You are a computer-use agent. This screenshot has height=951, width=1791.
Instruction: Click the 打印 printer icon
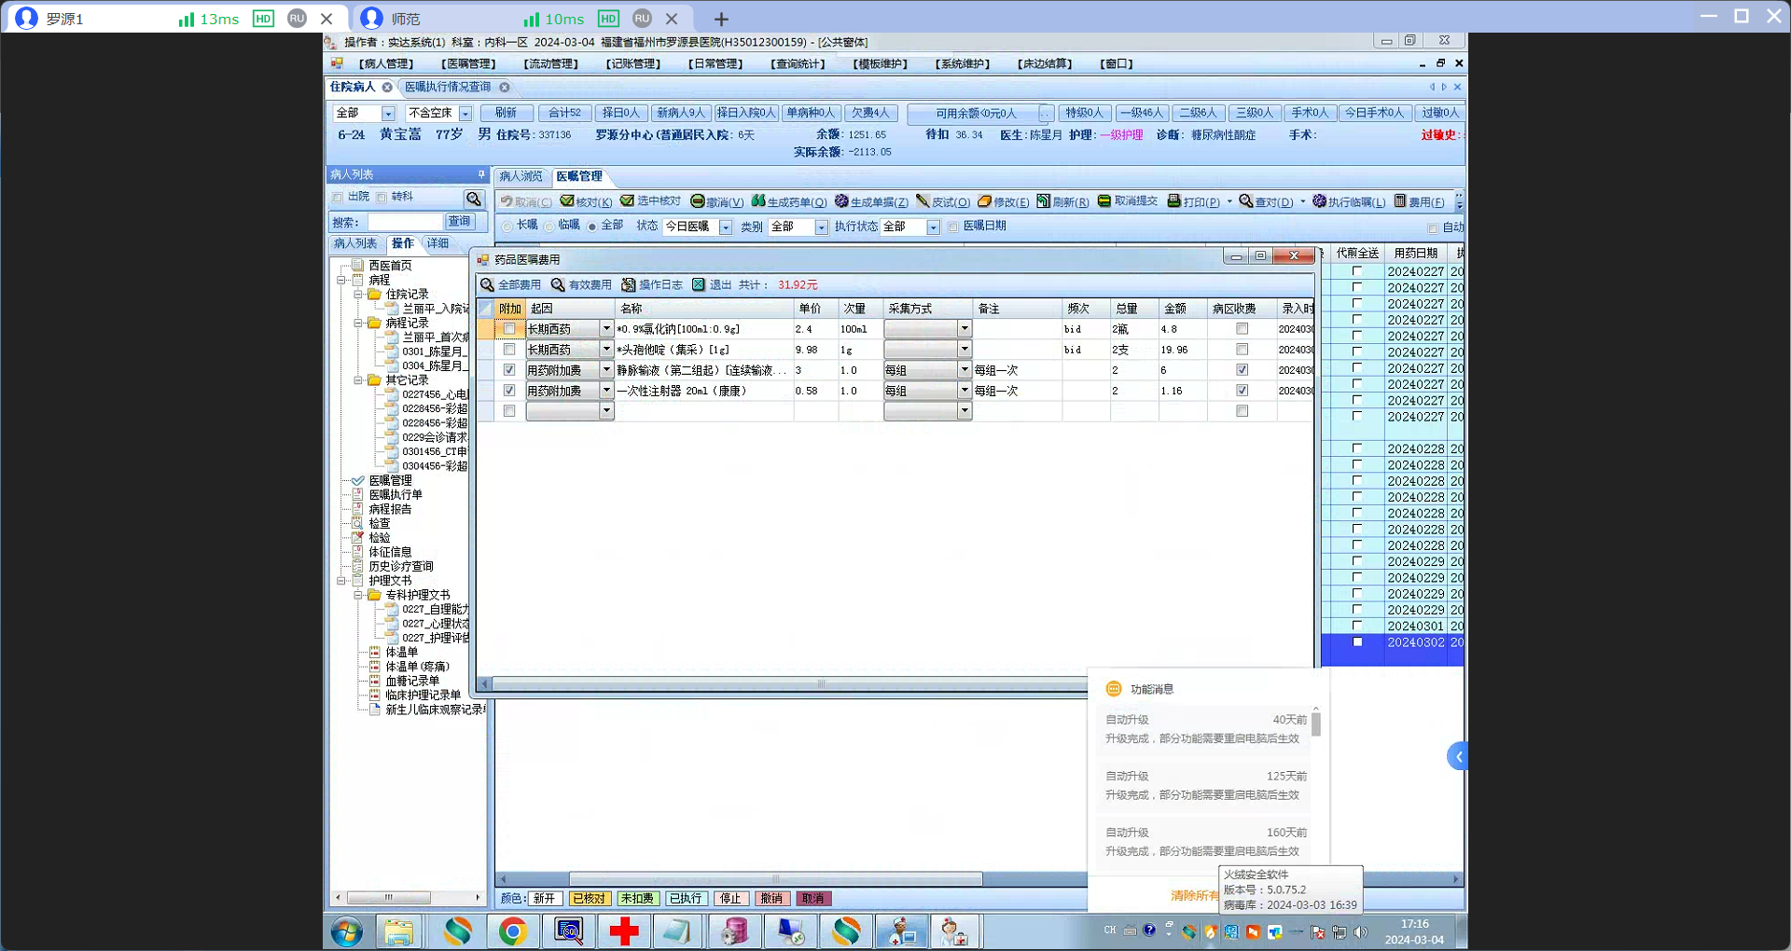[1174, 201]
